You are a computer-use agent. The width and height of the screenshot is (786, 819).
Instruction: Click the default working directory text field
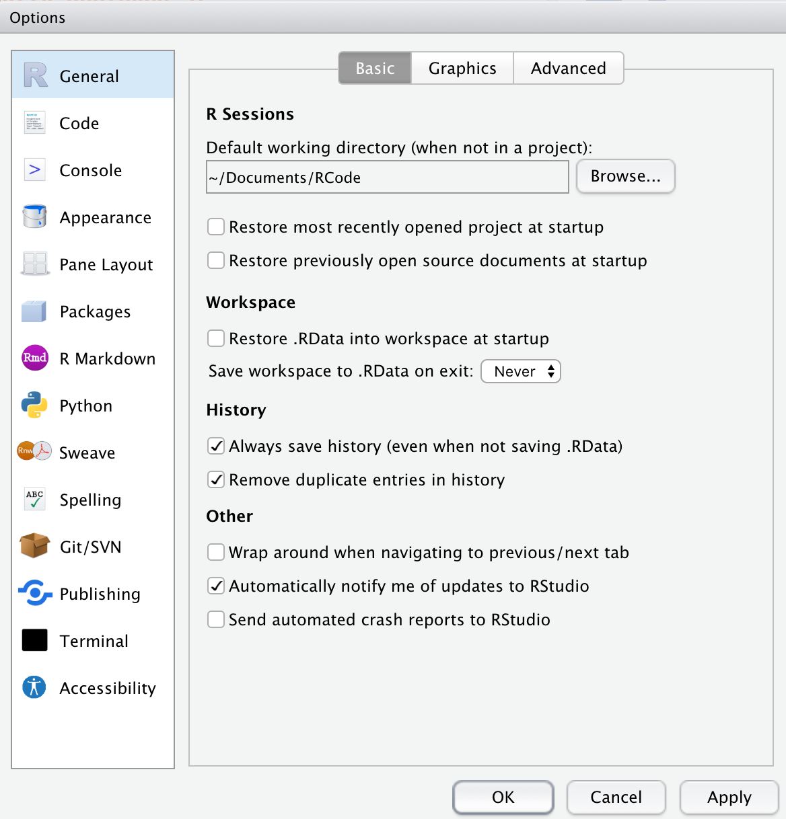coord(387,177)
